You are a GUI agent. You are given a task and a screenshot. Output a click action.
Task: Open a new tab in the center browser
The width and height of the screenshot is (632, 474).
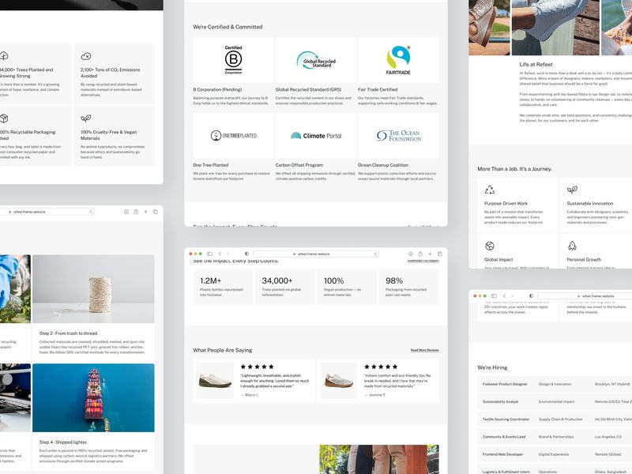tap(430, 254)
